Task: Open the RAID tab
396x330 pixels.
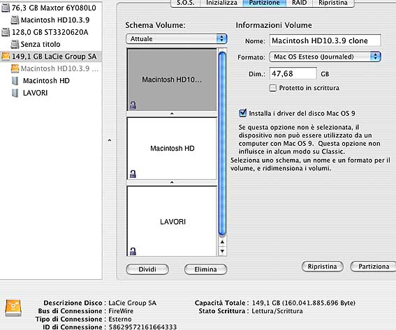Action: tap(300, 3)
